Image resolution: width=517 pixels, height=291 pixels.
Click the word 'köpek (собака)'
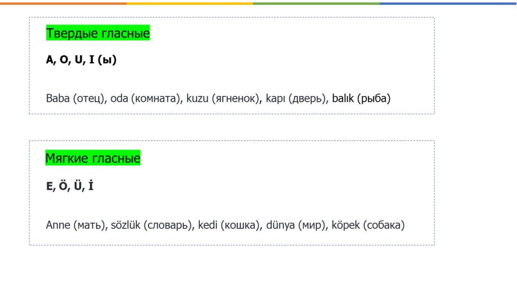(368, 225)
